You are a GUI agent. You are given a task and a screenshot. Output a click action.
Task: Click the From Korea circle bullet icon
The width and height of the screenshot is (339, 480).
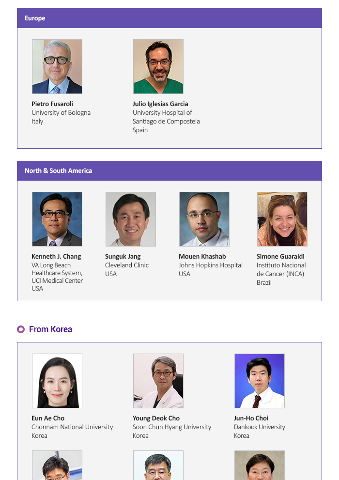pos(21,329)
